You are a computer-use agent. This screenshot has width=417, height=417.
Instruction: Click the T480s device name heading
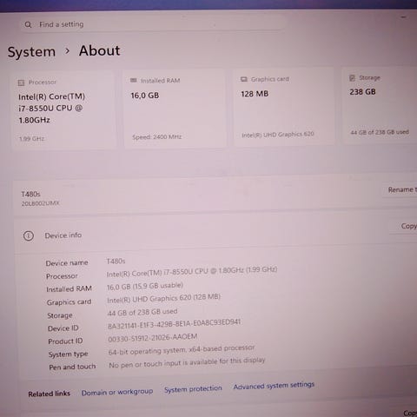click(x=30, y=194)
